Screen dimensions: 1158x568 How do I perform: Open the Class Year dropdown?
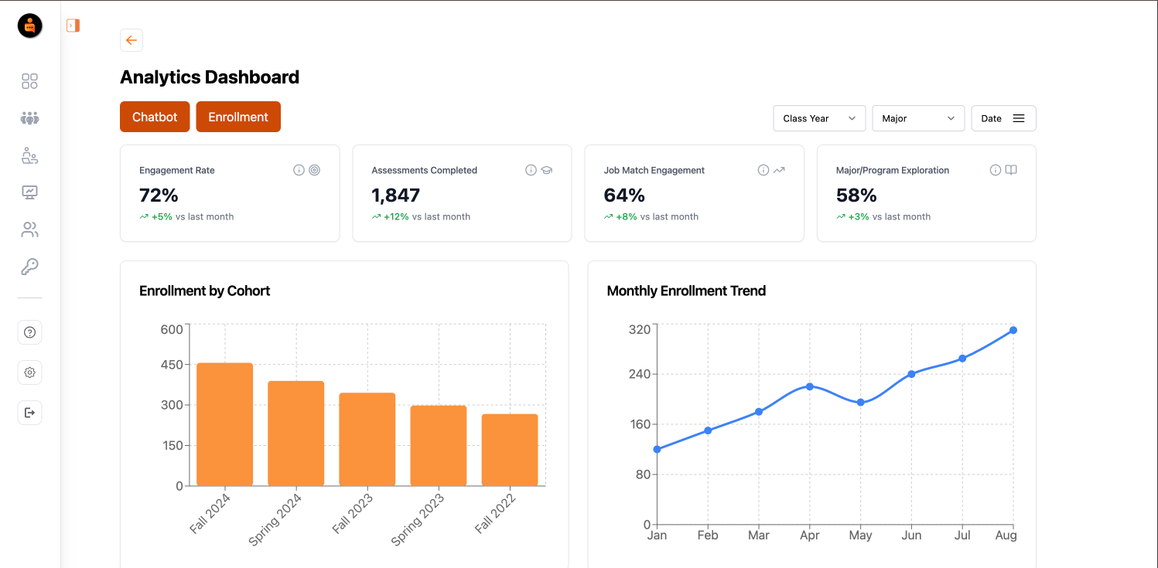point(819,118)
